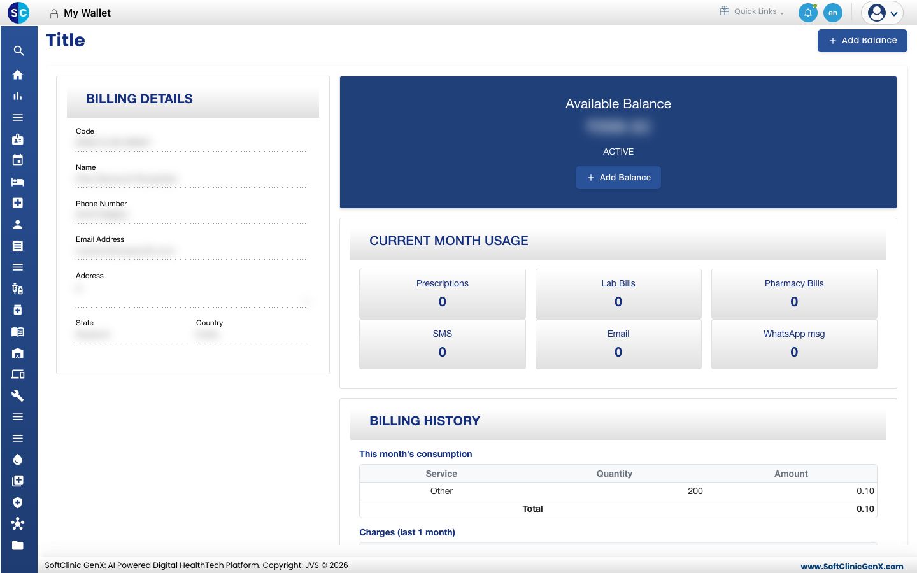Viewport: 917px width, 573px height.
Task: Open the user profile dropdown
Action: coord(883,13)
